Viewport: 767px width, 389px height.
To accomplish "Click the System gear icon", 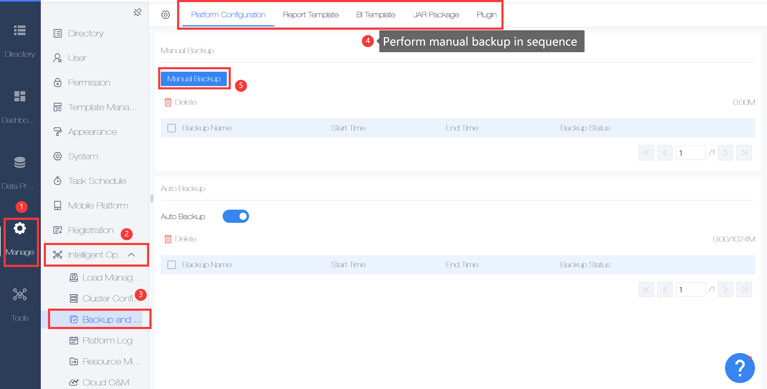I will (x=58, y=156).
